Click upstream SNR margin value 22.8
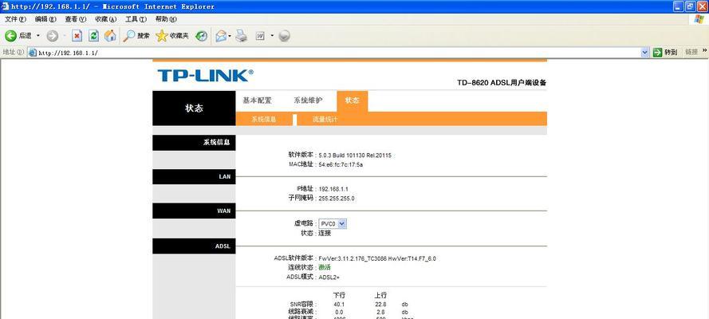709x319 pixels. [x=380, y=305]
